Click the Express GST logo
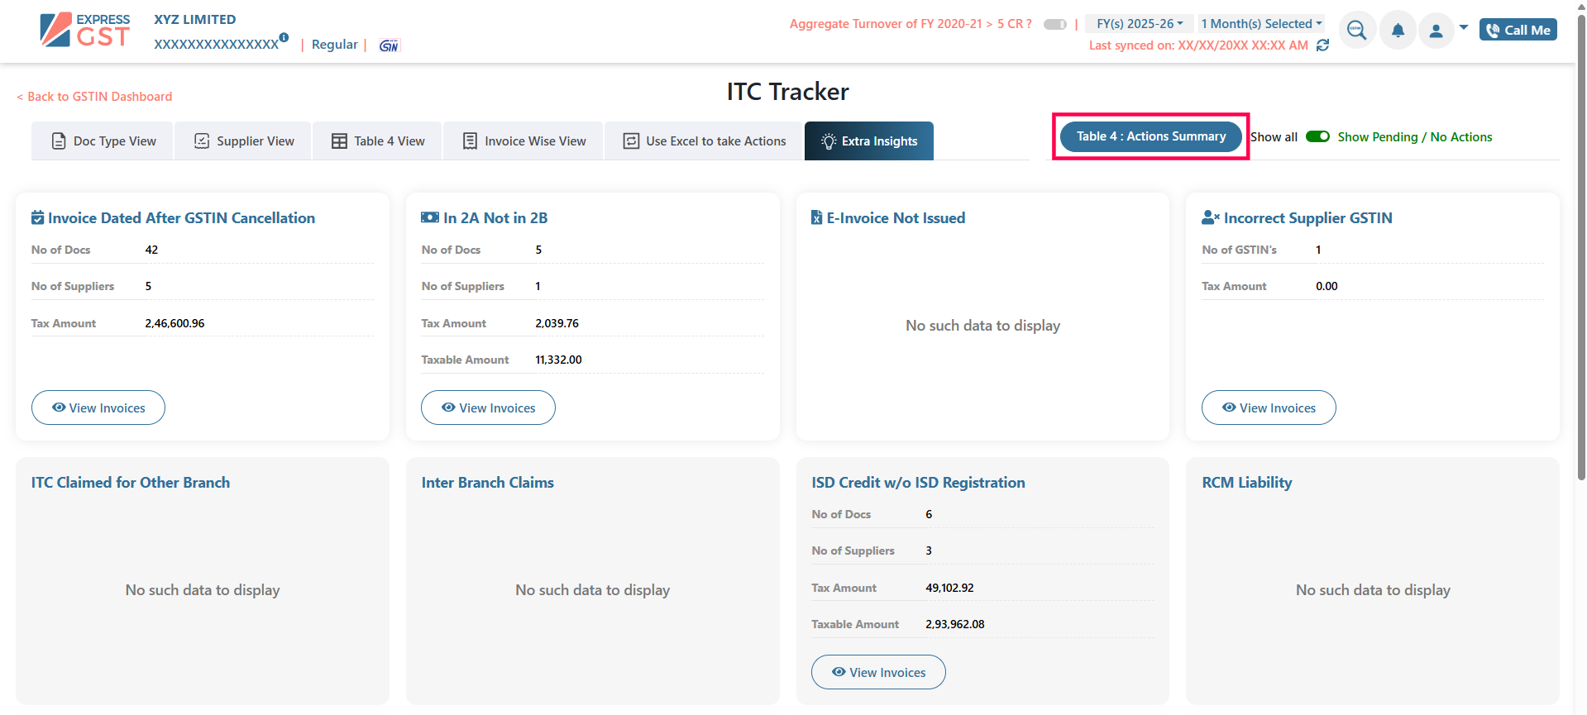 [85, 31]
